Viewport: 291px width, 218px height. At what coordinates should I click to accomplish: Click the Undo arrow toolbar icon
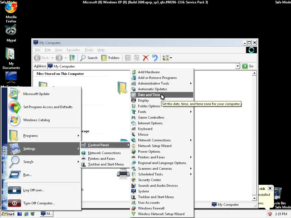155,58
